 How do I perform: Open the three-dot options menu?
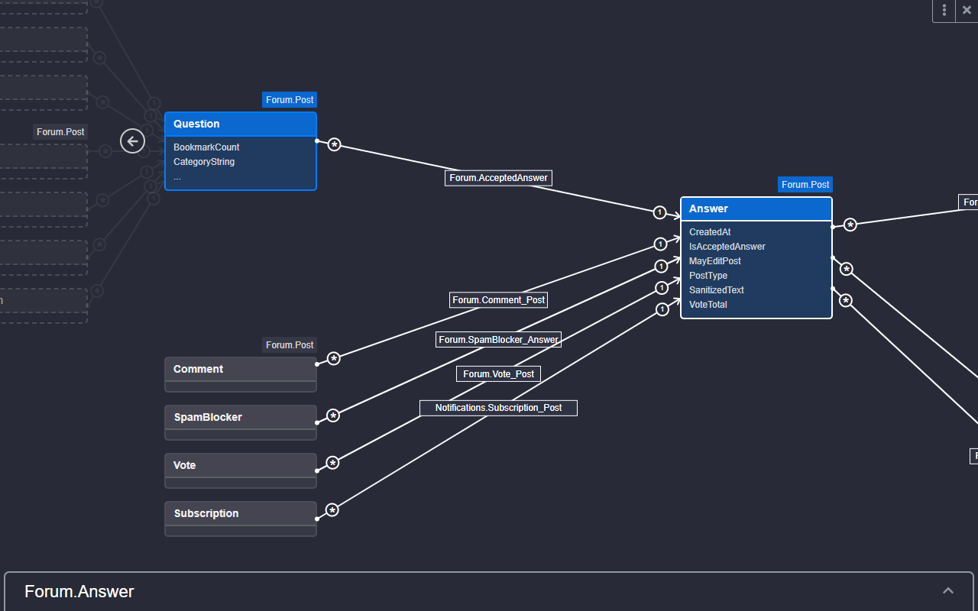coord(944,11)
